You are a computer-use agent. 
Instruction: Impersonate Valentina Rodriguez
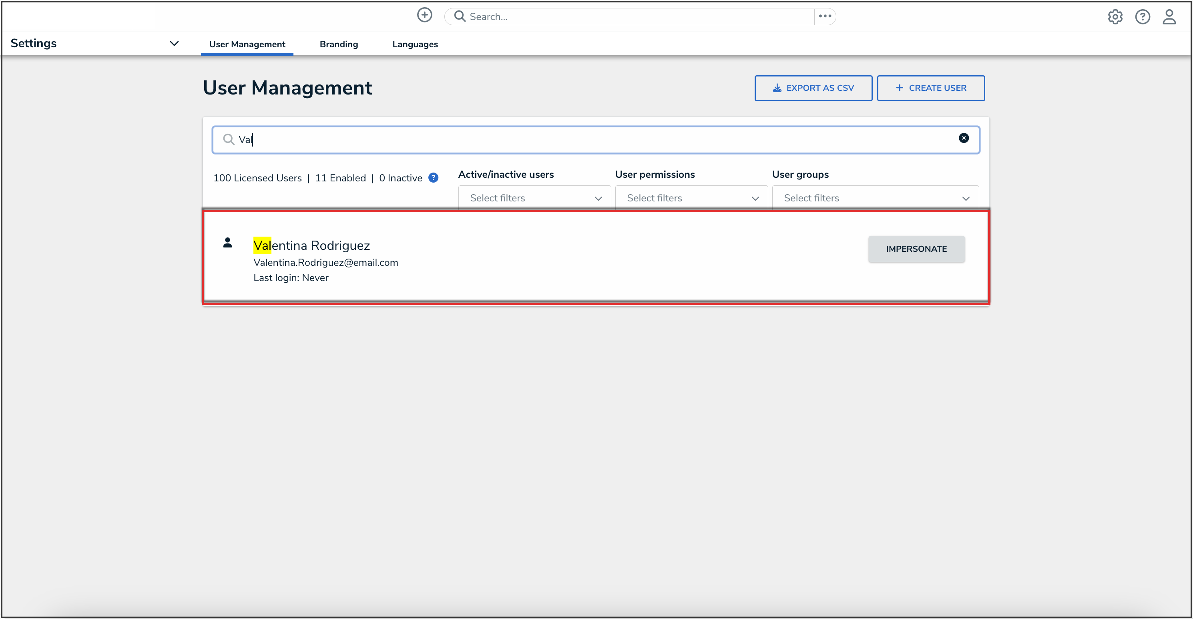pyautogui.click(x=916, y=249)
